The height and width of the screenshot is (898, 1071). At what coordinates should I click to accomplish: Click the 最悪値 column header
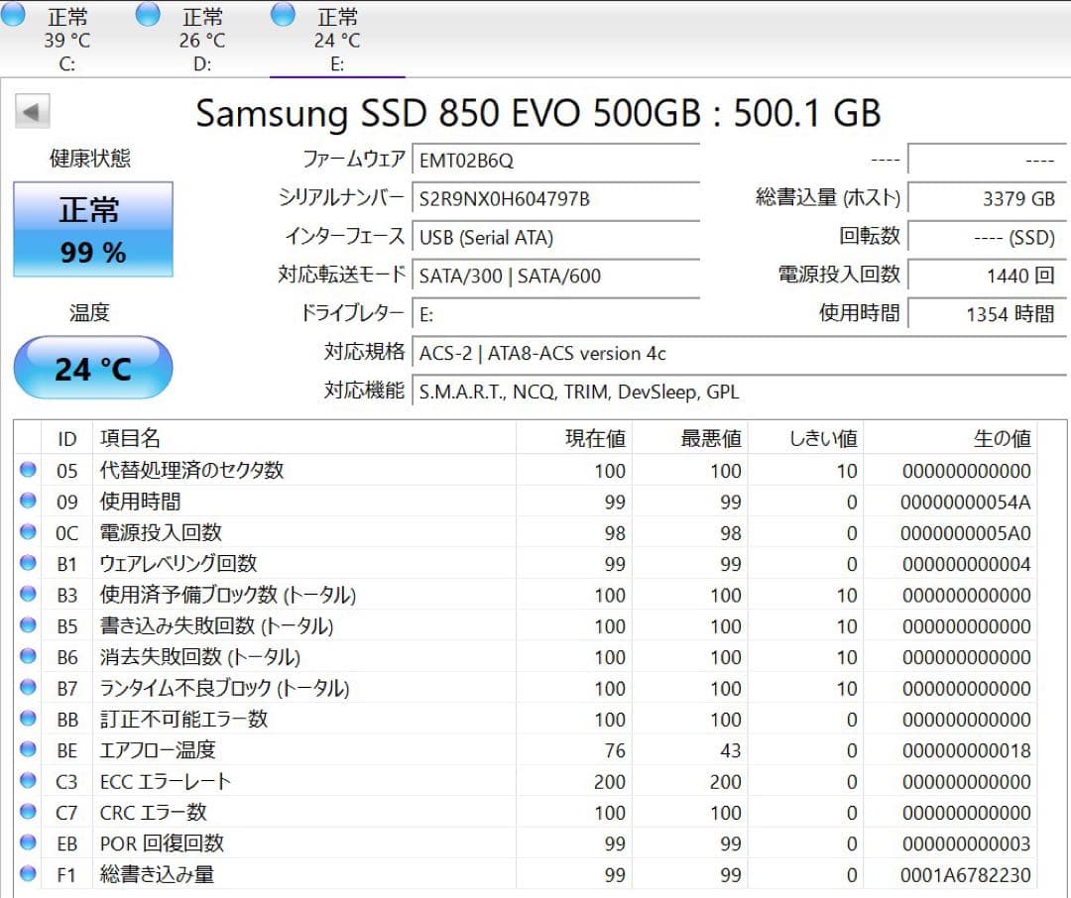(690, 438)
